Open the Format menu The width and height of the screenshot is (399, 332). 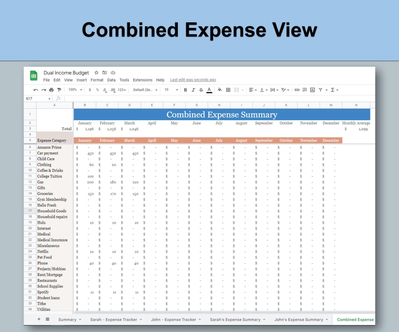[x=97, y=80]
